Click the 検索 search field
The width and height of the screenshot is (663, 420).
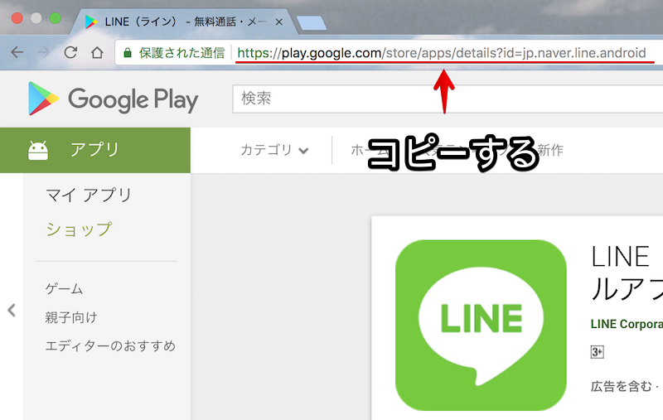coord(448,99)
